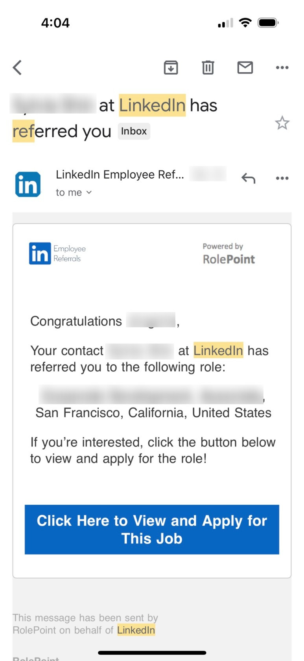The height and width of the screenshot is (661, 304).
Task: Tap LinkedIn Employee Referrals logo in email
Action: 57,253
